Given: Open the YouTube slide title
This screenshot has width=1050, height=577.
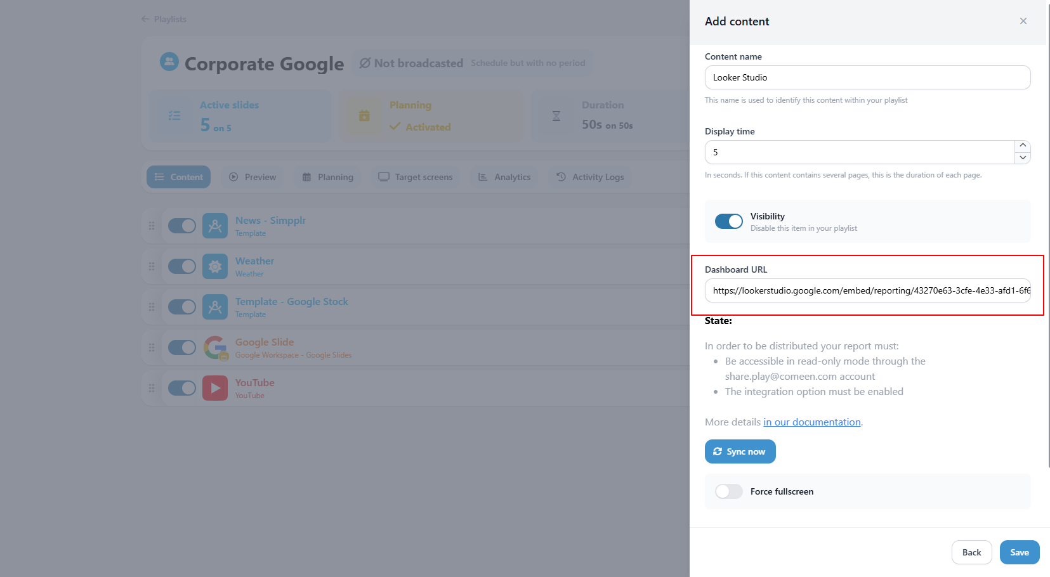Looking at the screenshot, I should (255, 382).
